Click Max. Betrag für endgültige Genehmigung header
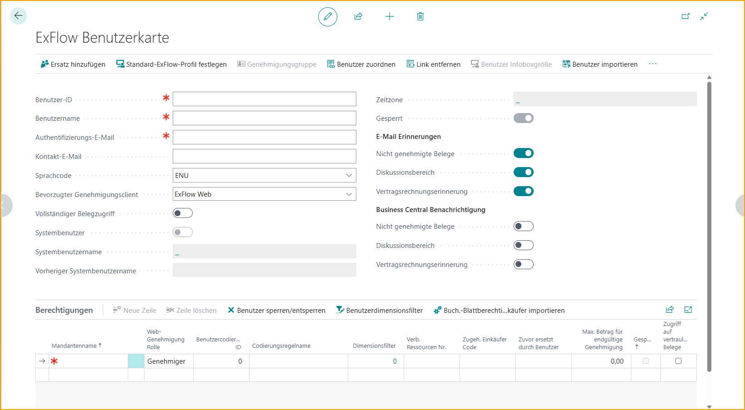This screenshot has height=410, width=745. point(603,340)
